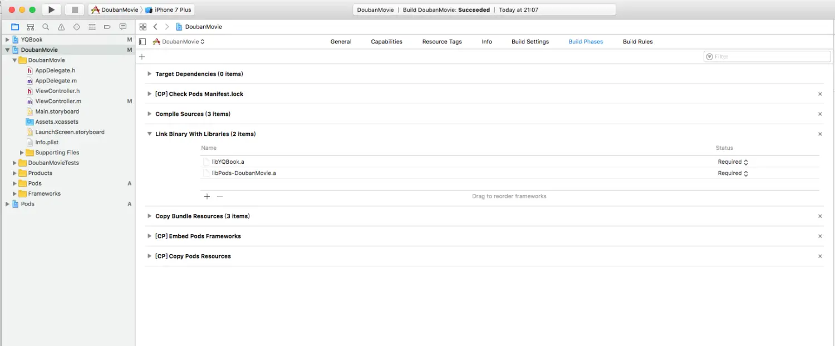Viewport: 835px width, 346px height.
Task: Collapse the DoubanMovie project
Action: [x=7, y=50]
